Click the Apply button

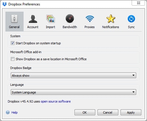pyautogui.click(x=131, y=112)
